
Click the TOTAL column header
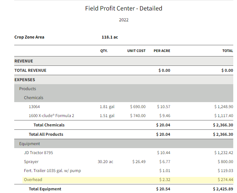[x=227, y=50]
